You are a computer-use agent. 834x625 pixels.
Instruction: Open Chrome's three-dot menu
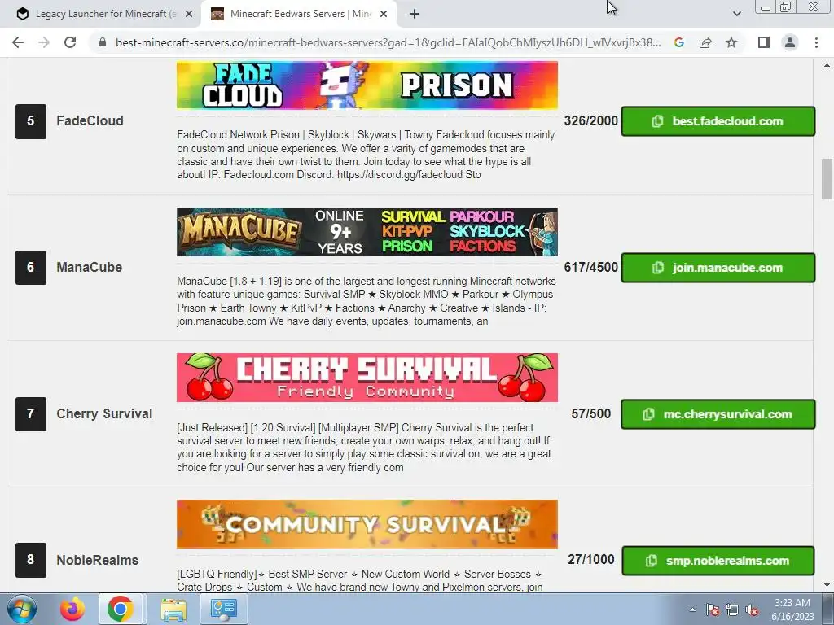click(816, 42)
